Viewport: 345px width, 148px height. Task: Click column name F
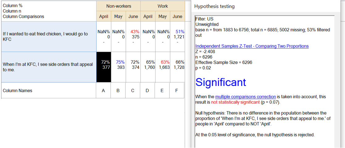(x=177, y=90)
